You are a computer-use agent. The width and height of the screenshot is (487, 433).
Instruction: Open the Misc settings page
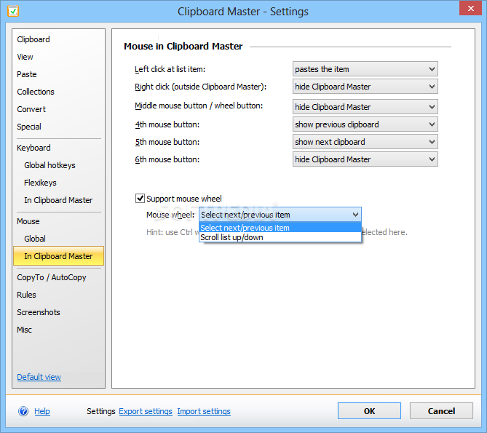click(x=24, y=330)
